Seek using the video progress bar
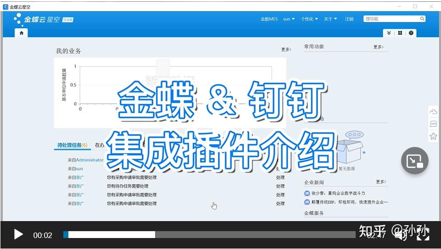Image resolution: width=441 pixels, height=249 pixels. pos(209,235)
